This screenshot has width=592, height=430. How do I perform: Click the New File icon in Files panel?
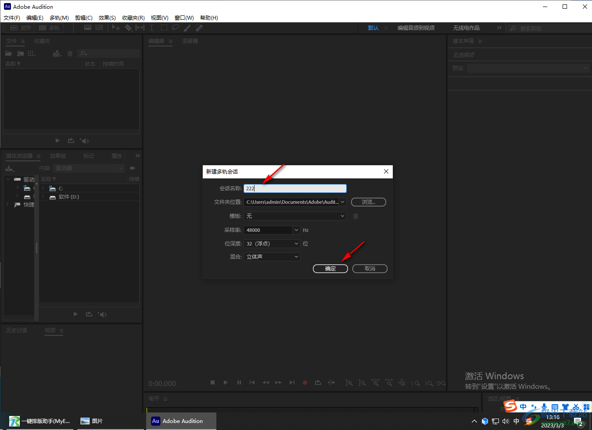click(x=32, y=53)
